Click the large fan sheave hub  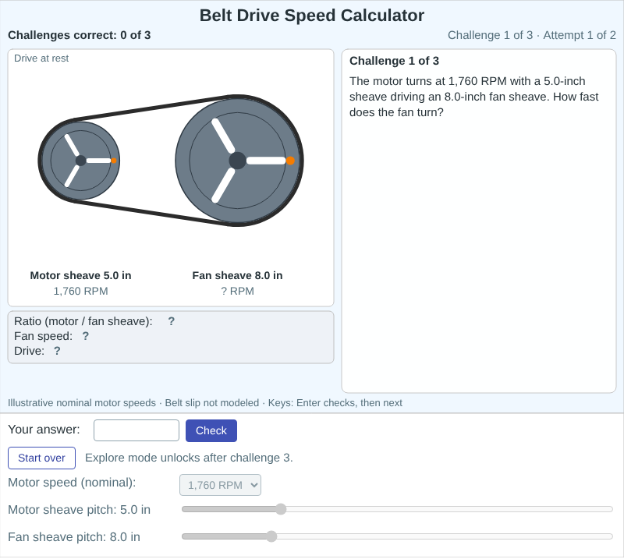(x=238, y=161)
